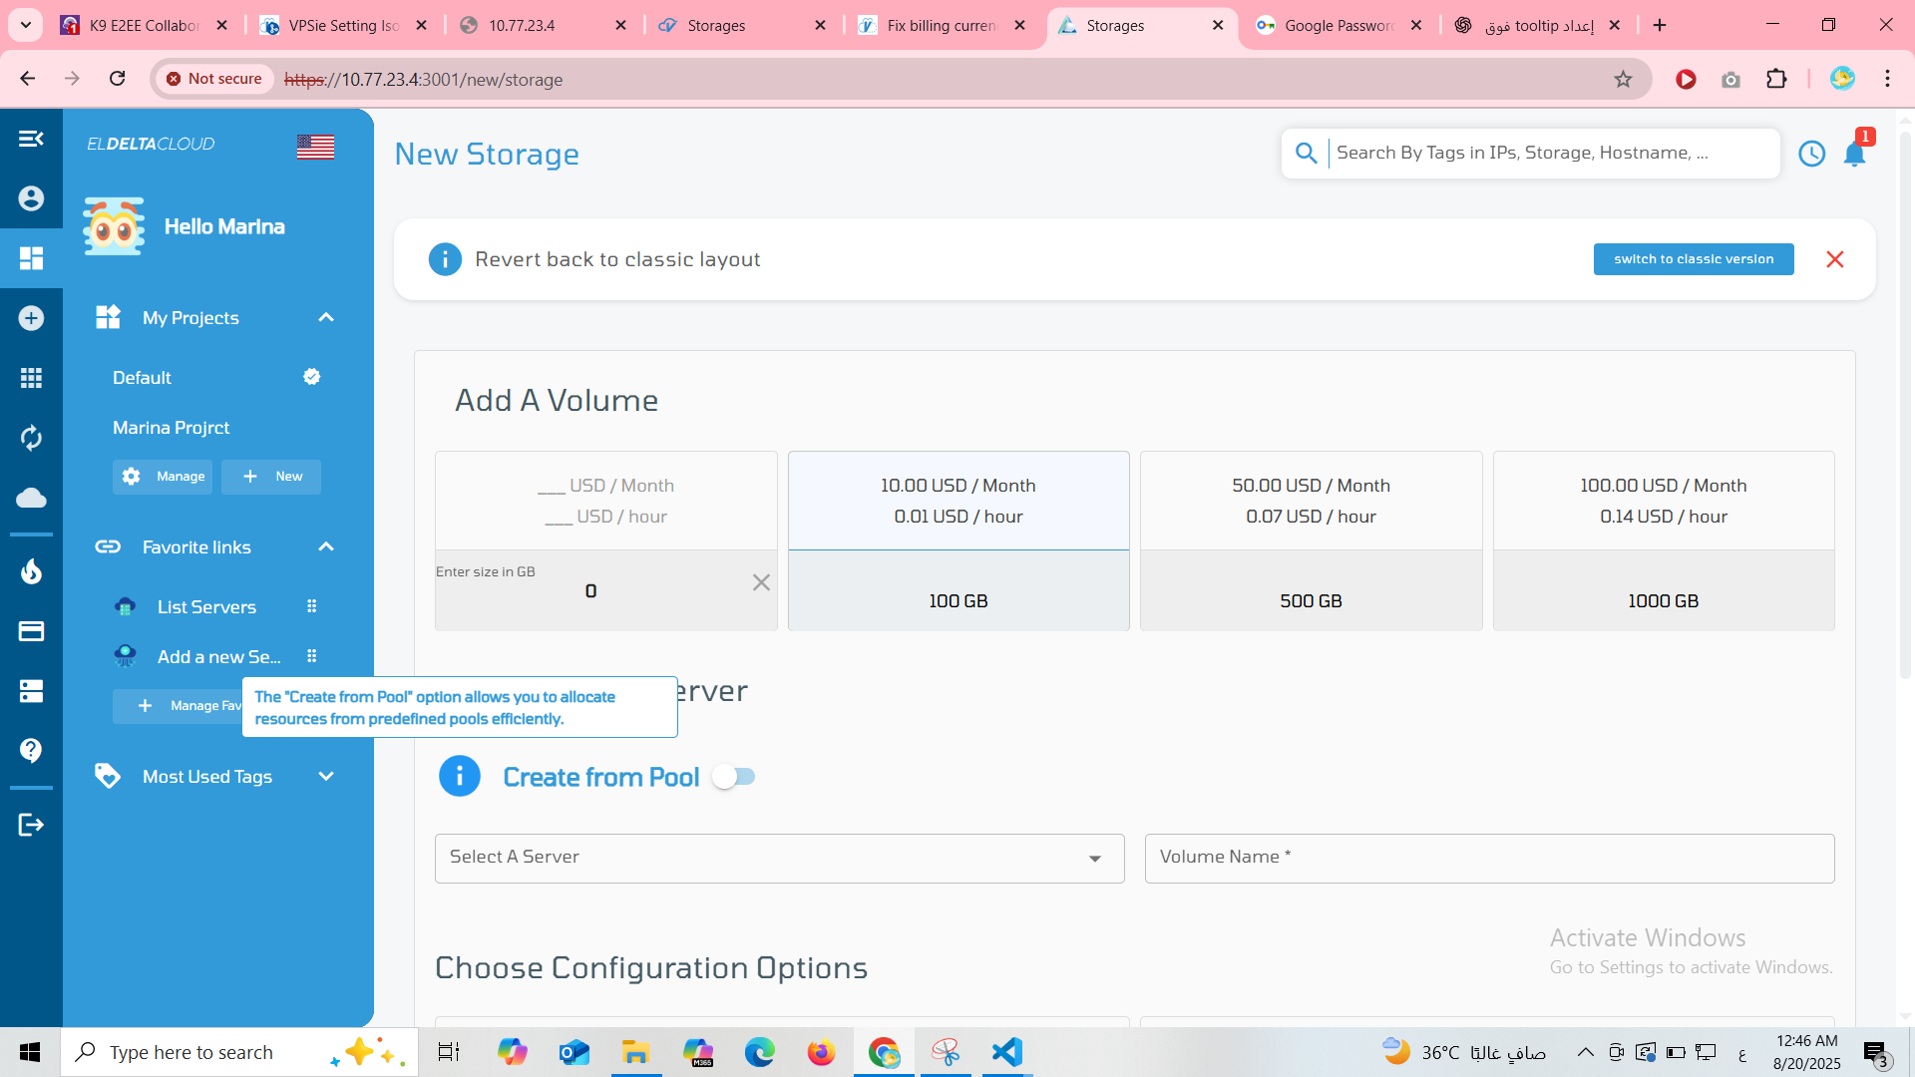Click the Manage projects button
The image size is (1915, 1077).
[163, 477]
